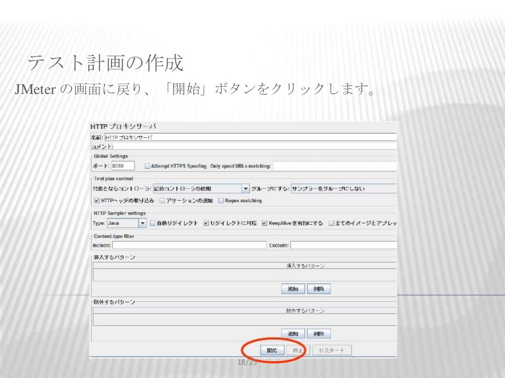Screen dimensions: 505x378
Task: Click the Test plan content group label
Action: point(113,178)
